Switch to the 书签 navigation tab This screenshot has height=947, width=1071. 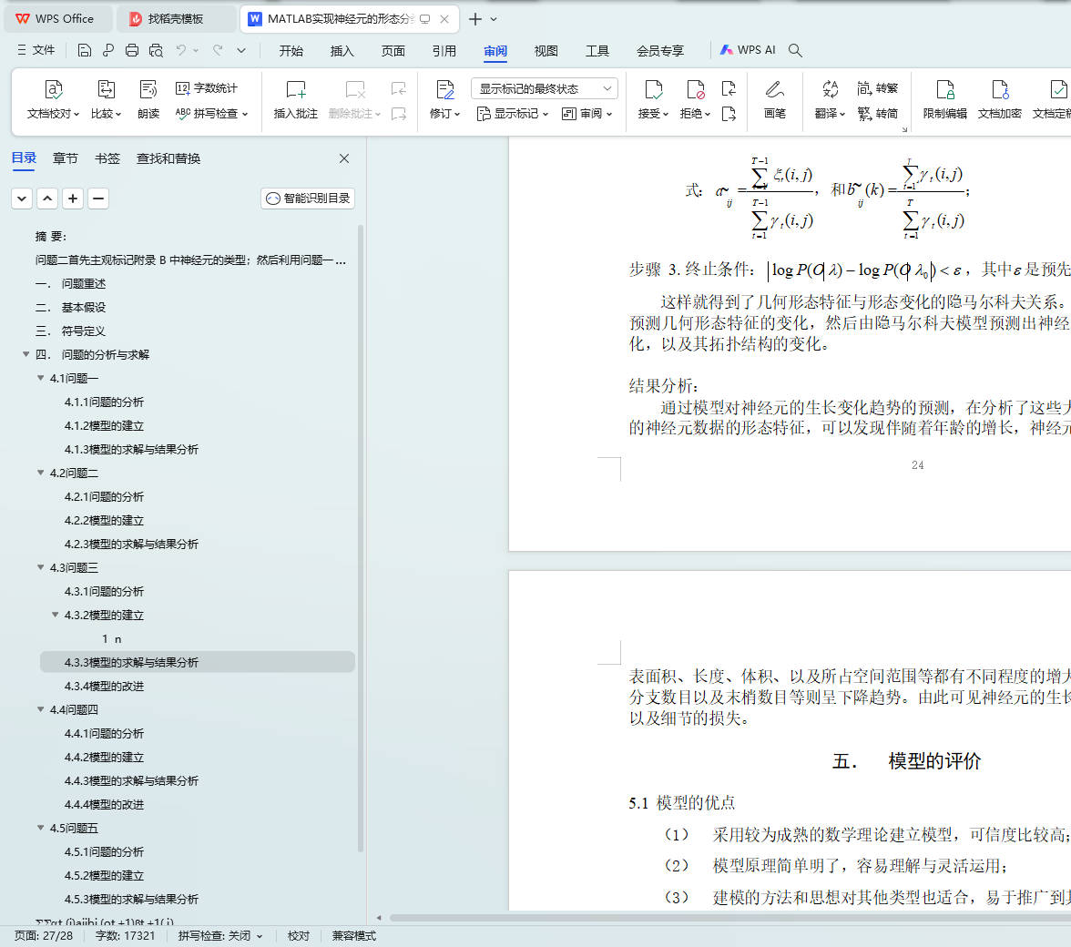tap(107, 158)
